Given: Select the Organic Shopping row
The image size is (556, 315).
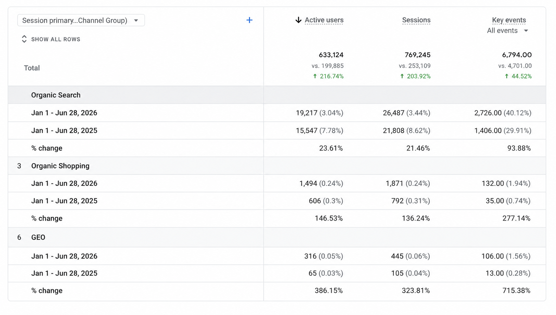Looking at the screenshot, I should pos(277,166).
